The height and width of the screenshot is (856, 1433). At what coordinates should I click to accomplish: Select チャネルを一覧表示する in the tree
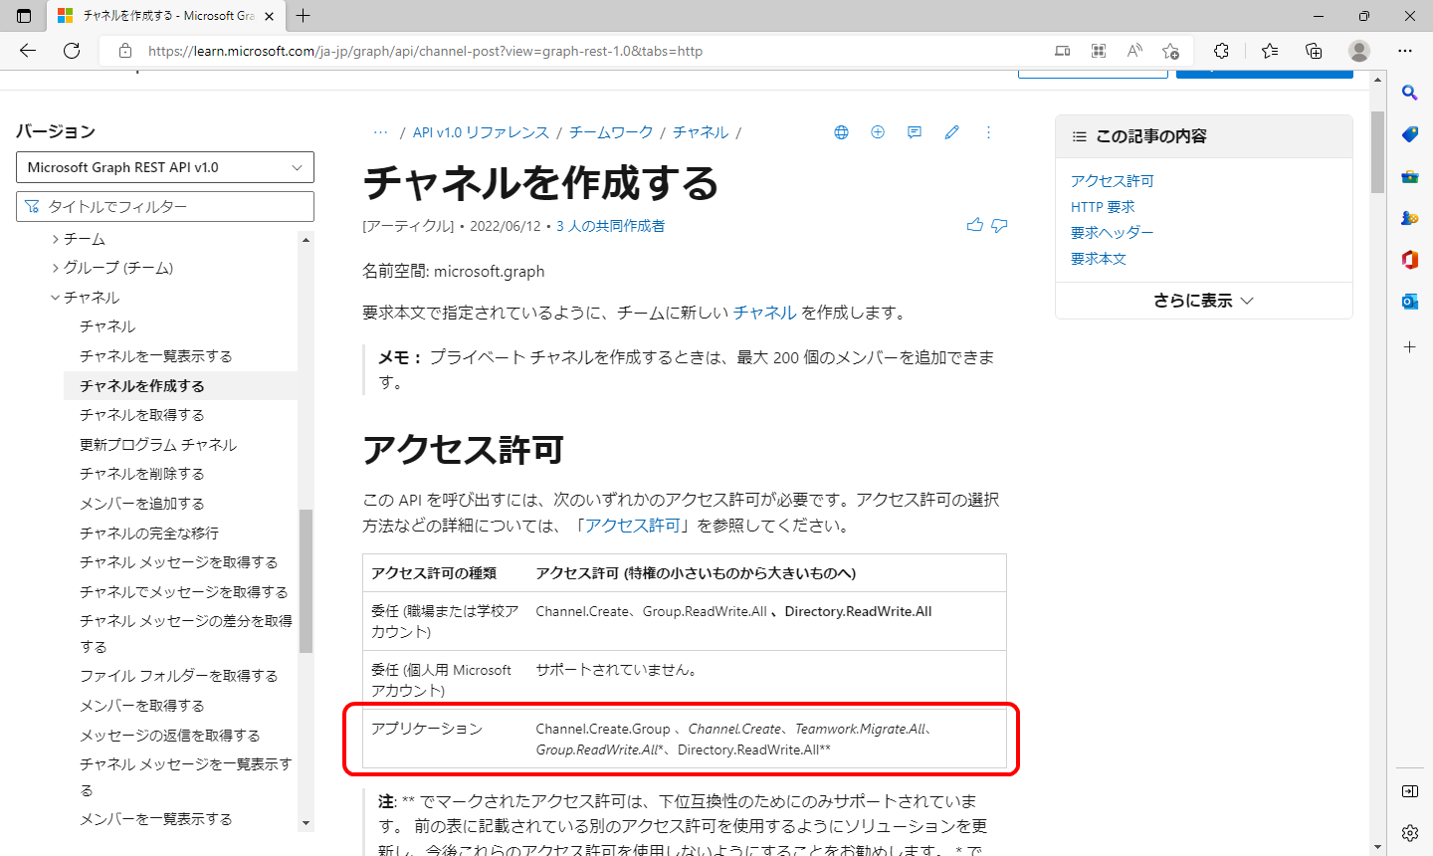[156, 356]
